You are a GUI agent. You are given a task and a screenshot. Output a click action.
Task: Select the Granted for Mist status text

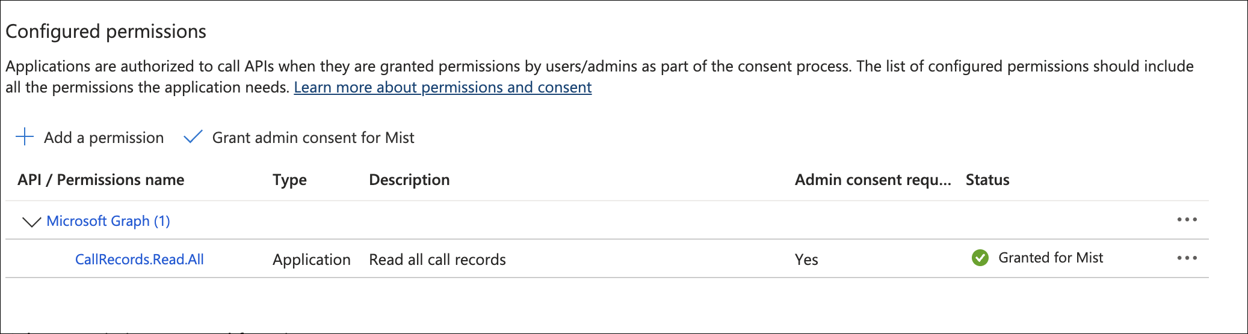tap(1051, 258)
